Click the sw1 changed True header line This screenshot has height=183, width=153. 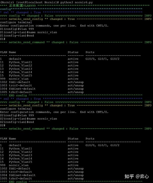(x=71, y=12)
